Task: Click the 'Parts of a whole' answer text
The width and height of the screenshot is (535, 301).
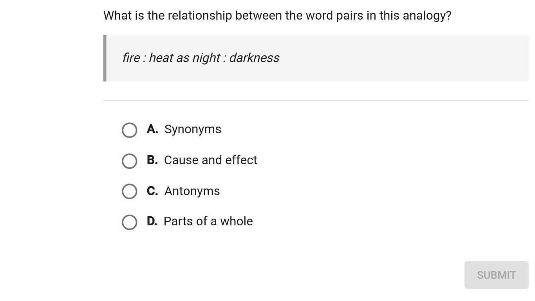Action: [208, 221]
